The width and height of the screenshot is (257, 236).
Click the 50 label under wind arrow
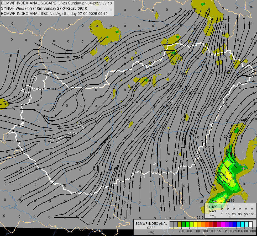[x=246, y=214]
